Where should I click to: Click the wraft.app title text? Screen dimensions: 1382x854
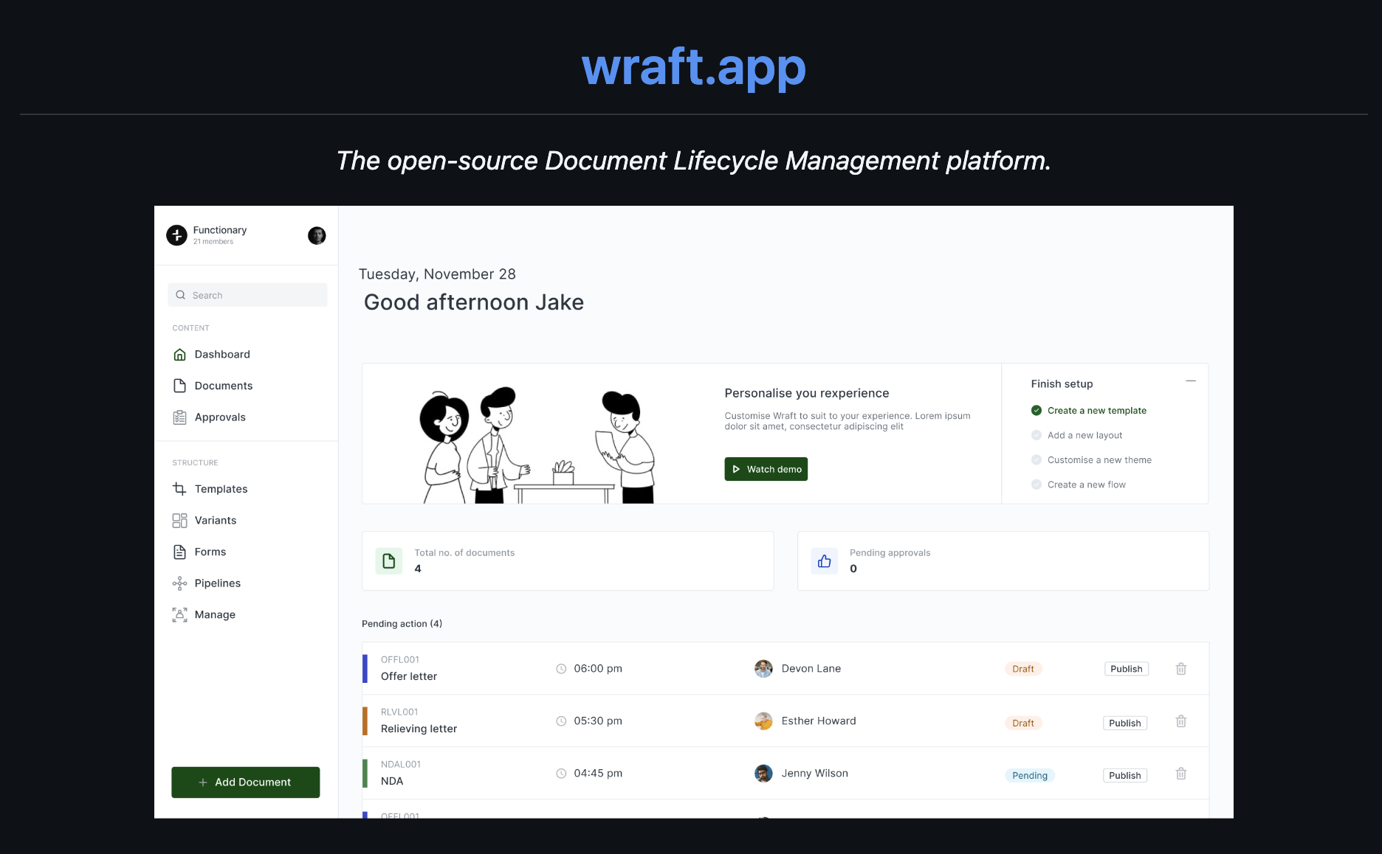click(693, 67)
